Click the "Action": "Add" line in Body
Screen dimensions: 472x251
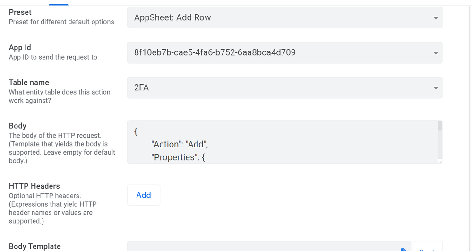pyautogui.click(x=180, y=144)
